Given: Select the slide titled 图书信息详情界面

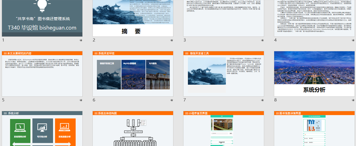Looking at the screenshot, I should [x=314, y=128].
